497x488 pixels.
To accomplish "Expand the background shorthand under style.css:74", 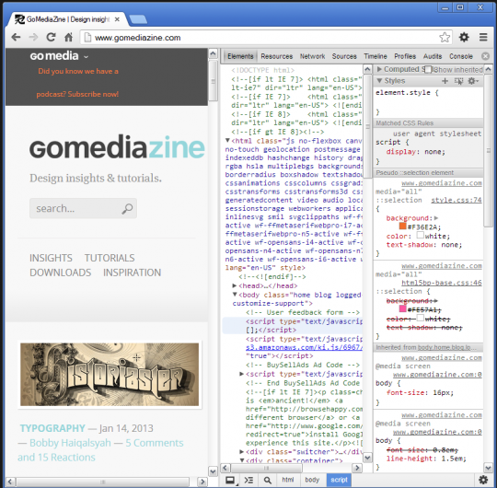I will (436, 218).
